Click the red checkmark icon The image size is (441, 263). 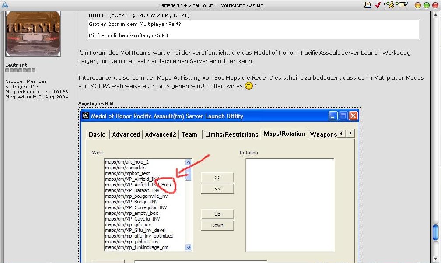378,5
